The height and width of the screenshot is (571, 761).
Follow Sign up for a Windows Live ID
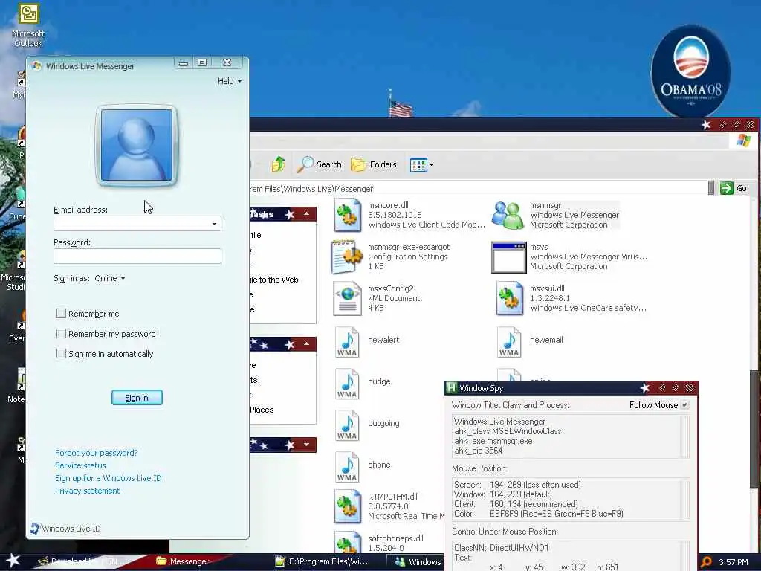(109, 478)
